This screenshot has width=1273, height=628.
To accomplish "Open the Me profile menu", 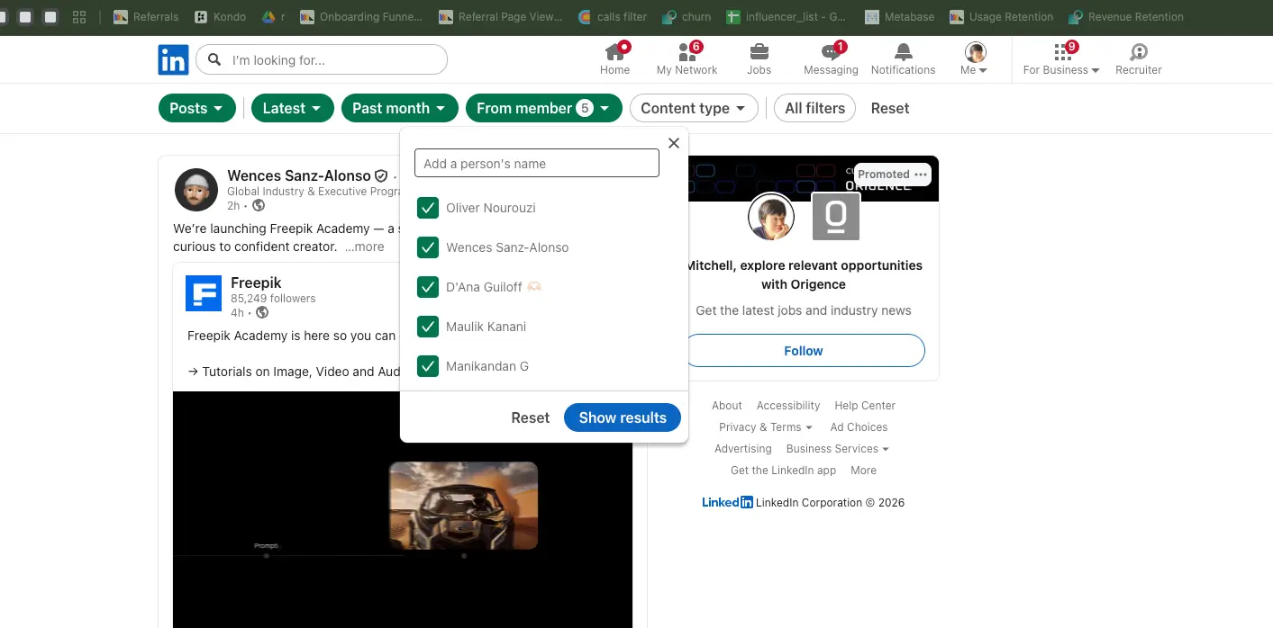I will pos(975,59).
